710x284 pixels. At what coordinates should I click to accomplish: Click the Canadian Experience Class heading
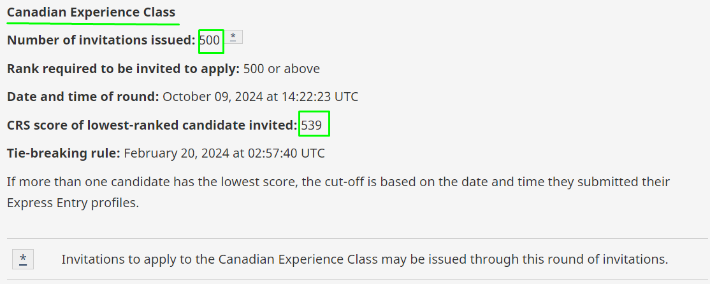[x=91, y=12]
